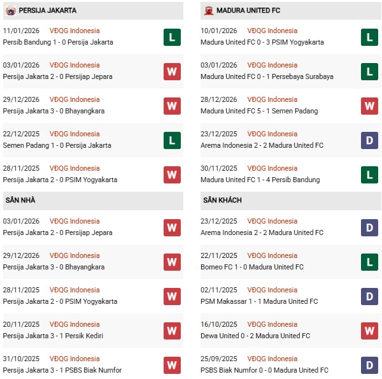Image resolution: width=382 pixels, height=379 pixels.
Task: Open VĐQG Indonesia link dated 11/01/2026
Action: 74,31
